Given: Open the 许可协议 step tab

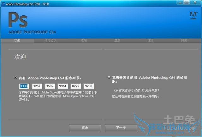Looking at the screenshot, I should (50, 41).
